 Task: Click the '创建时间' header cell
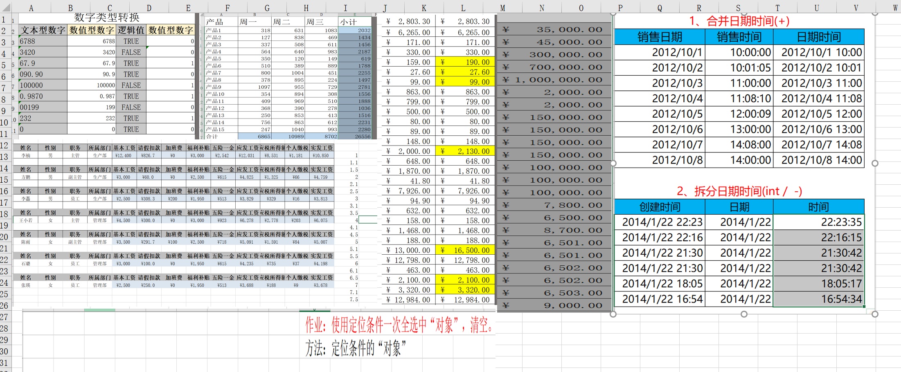pos(660,207)
